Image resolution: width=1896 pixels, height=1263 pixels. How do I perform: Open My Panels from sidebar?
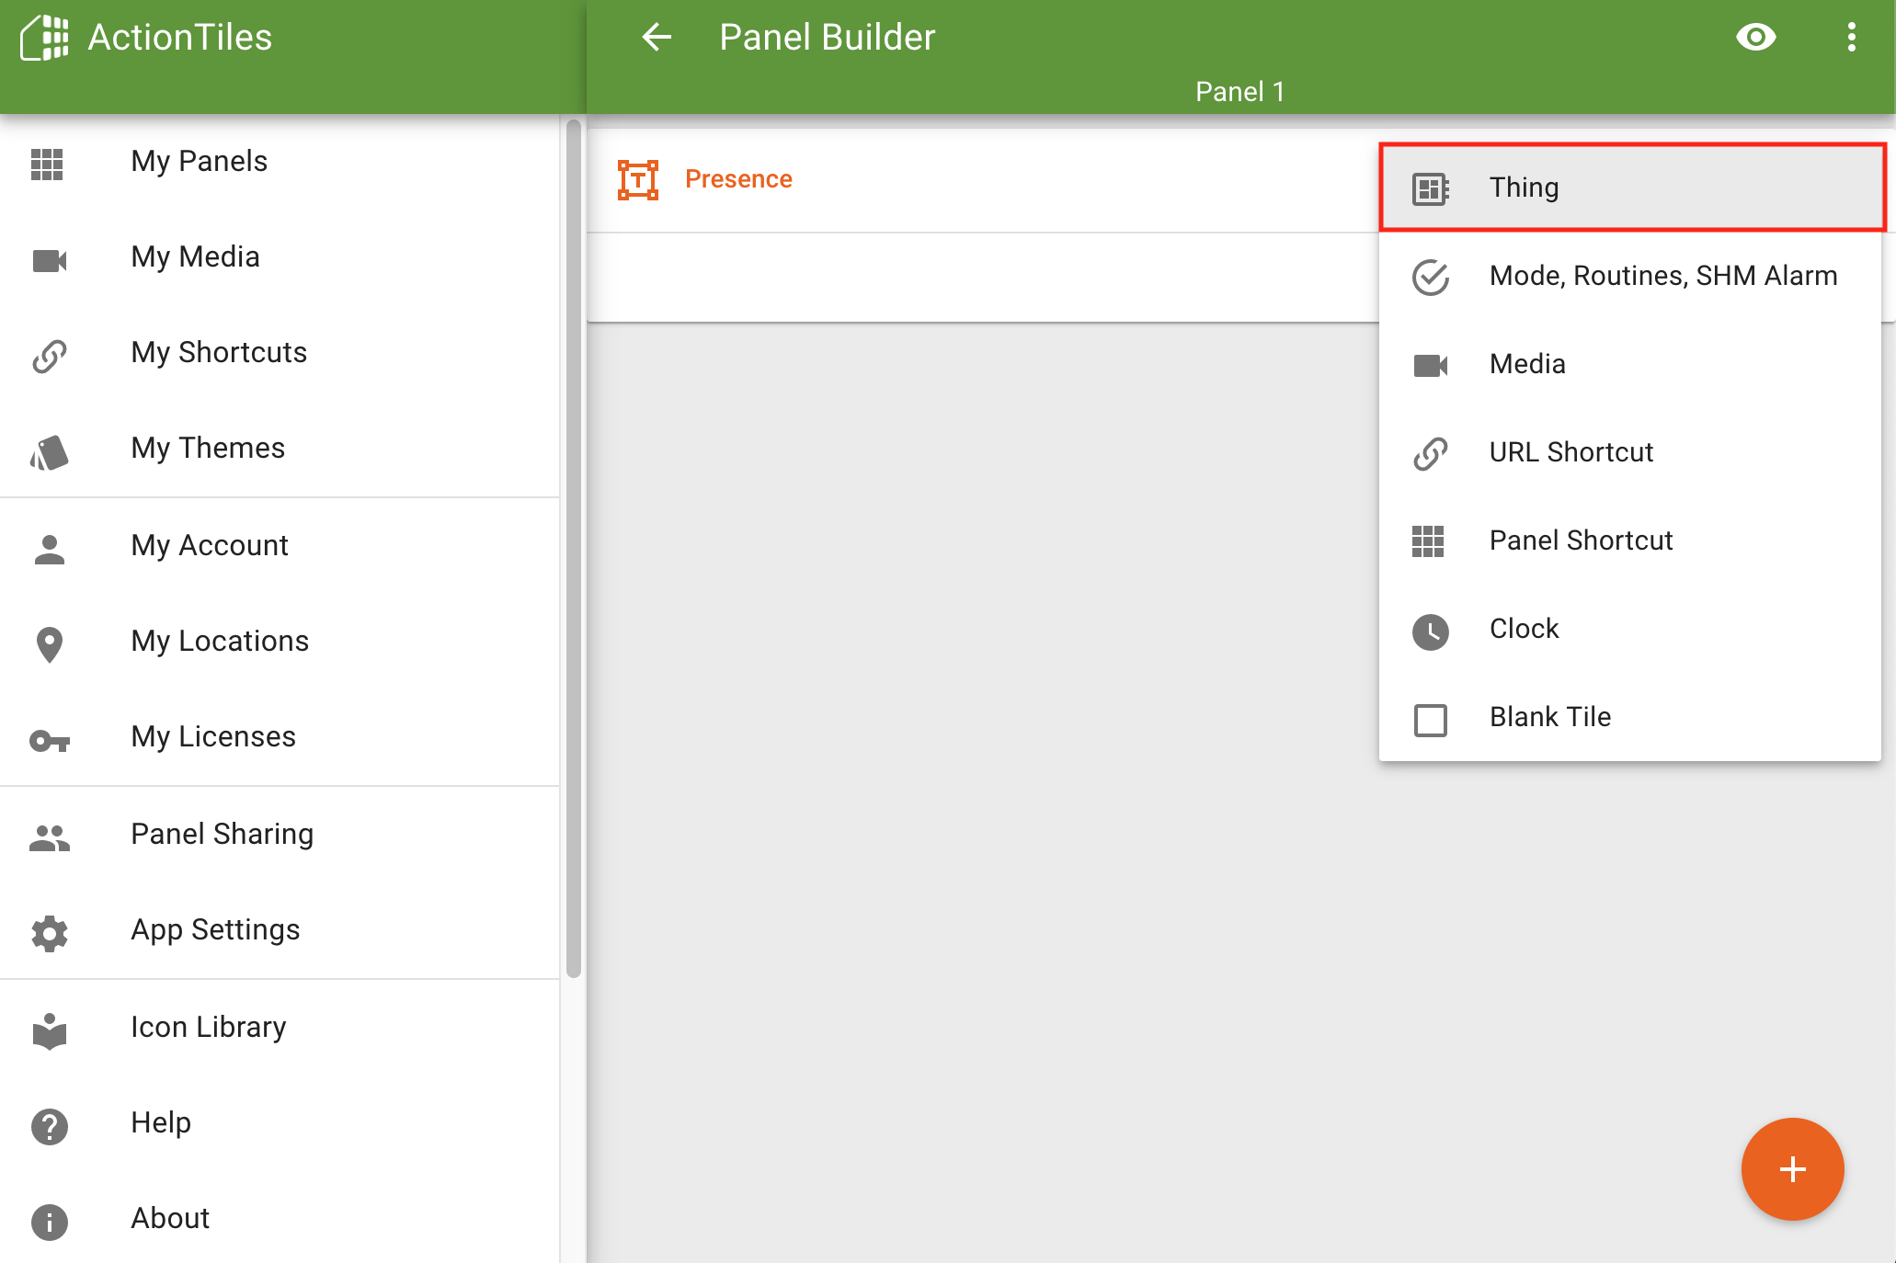[280, 162]
